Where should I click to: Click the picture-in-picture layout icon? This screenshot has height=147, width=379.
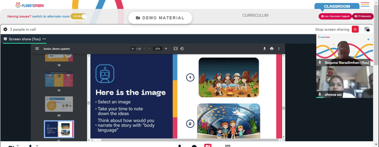click(x=367, y=29)
